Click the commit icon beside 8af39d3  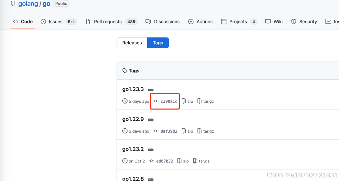click(x=156, y=131)
